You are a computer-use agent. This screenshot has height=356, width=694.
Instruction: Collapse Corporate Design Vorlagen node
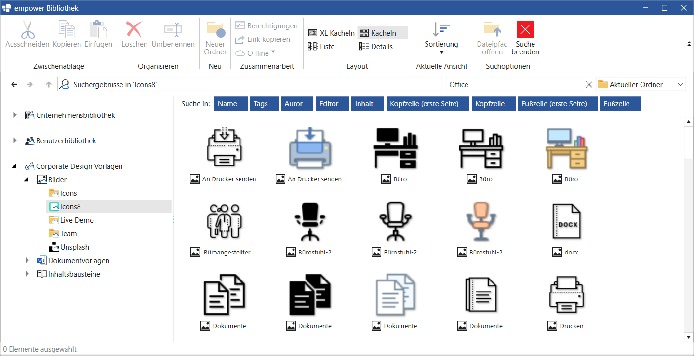point(14,166)
